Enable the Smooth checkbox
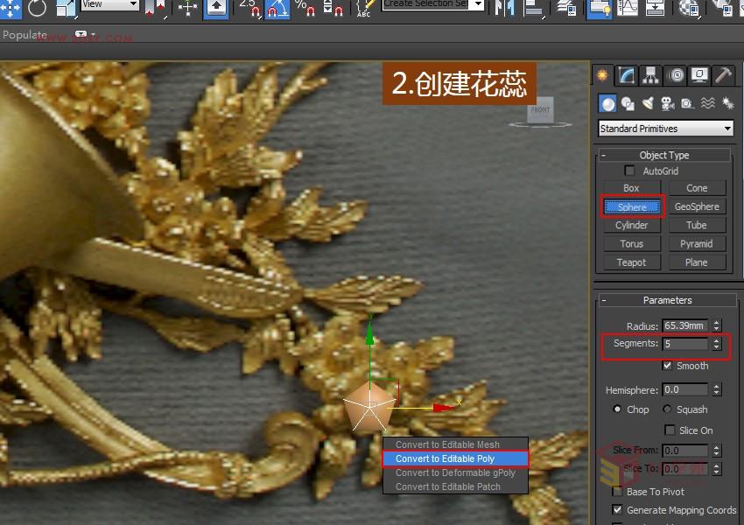The height and width of the screenshot is (525, 744). coord(668,366)
